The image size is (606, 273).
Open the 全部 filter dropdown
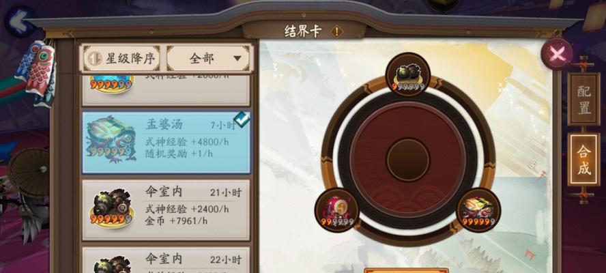208,59
